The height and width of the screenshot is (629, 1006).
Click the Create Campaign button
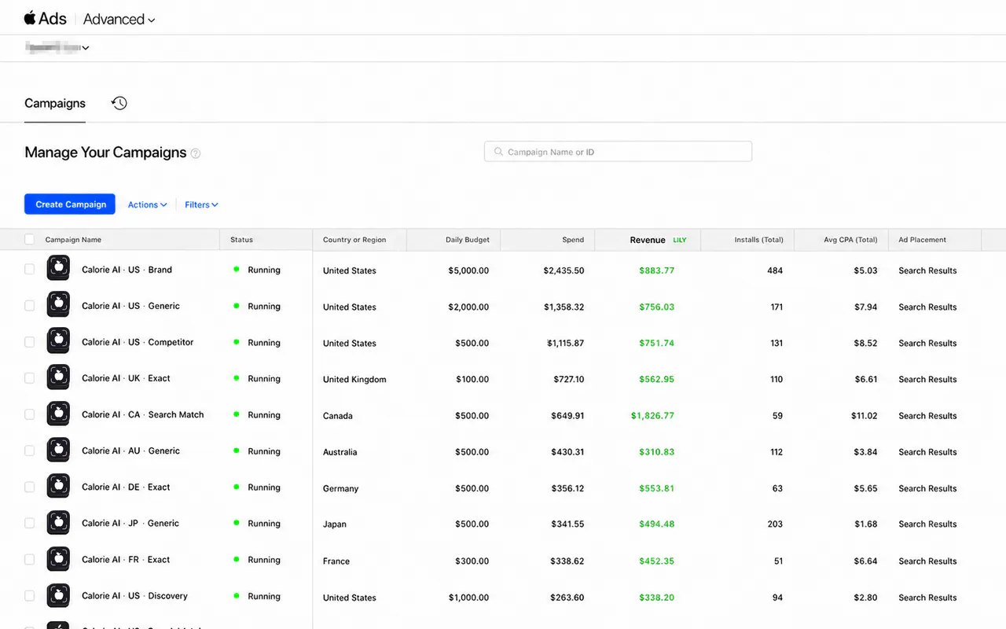point(70,204)
